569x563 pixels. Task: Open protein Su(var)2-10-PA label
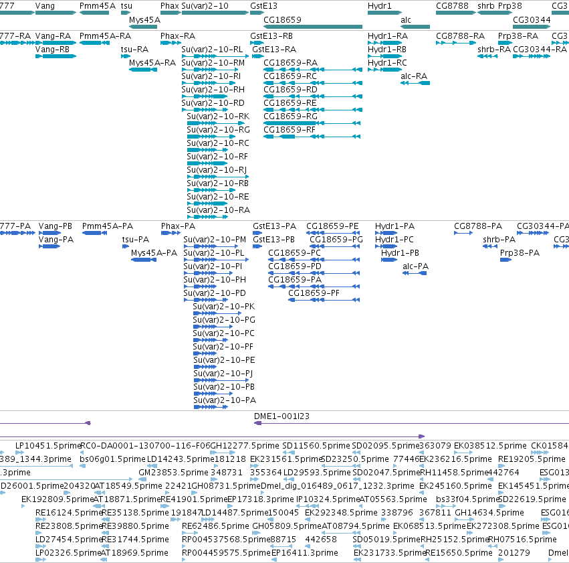point(225,400)
